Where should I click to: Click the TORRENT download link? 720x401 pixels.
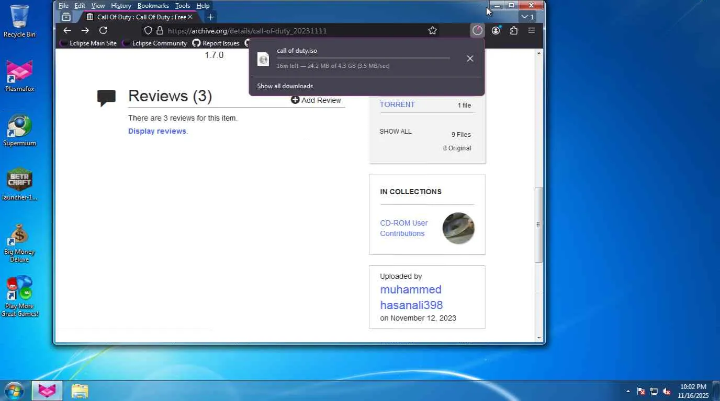click(397, 104)
